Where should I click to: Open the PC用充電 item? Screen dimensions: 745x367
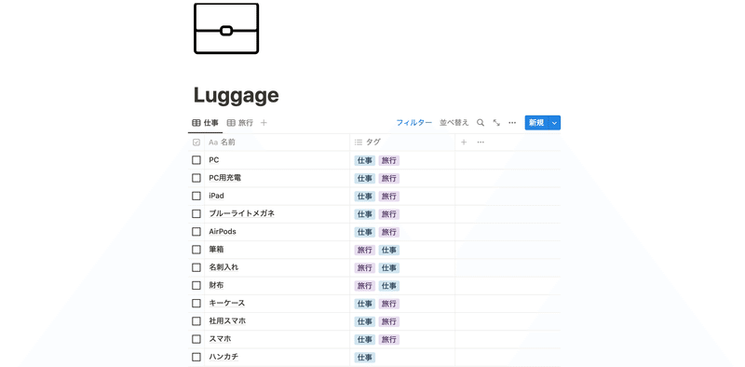point(225,178)
